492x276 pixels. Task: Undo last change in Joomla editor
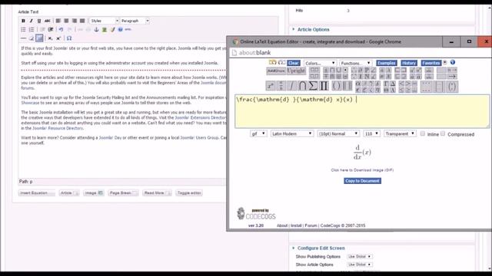click(61, 29)
